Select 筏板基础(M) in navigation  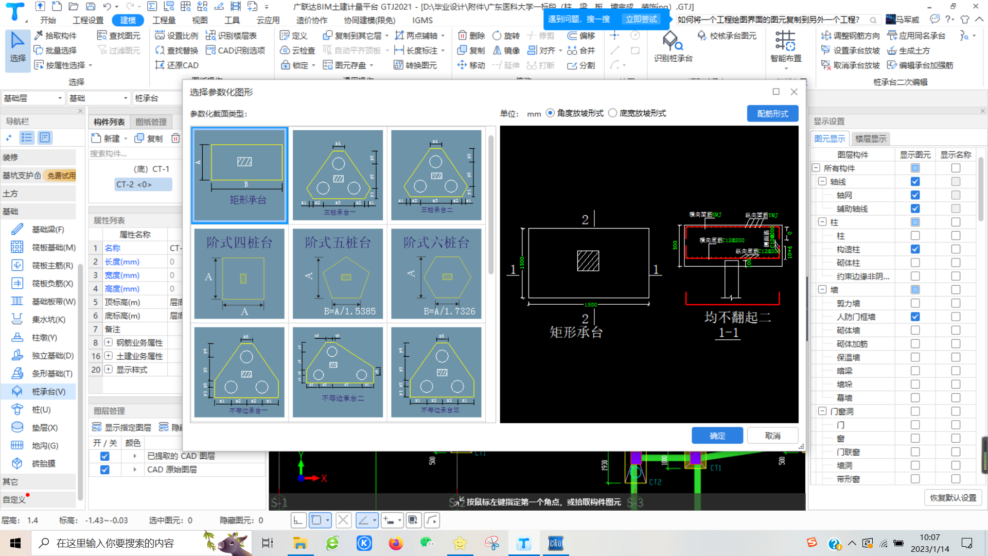click(44, 248)
